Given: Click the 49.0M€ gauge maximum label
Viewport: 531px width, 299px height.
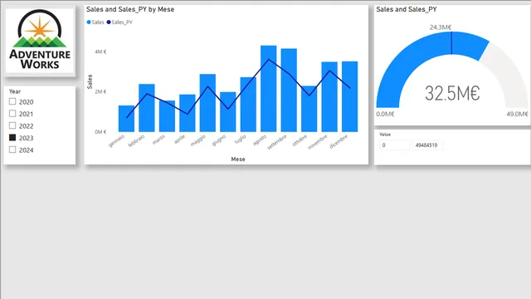Looking at the screenshot, I should coord(517,114).
